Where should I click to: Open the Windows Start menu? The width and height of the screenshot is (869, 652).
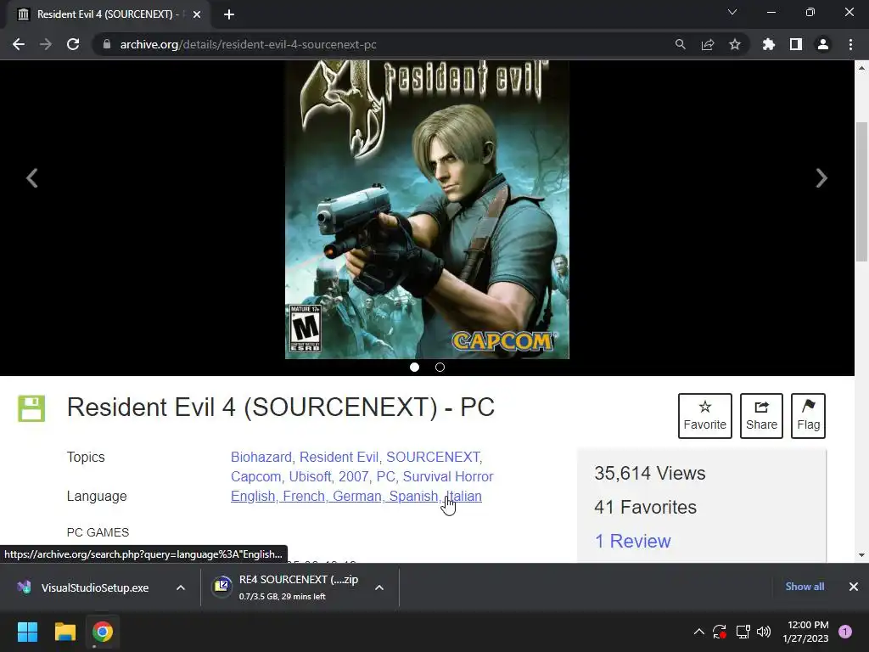27,632
